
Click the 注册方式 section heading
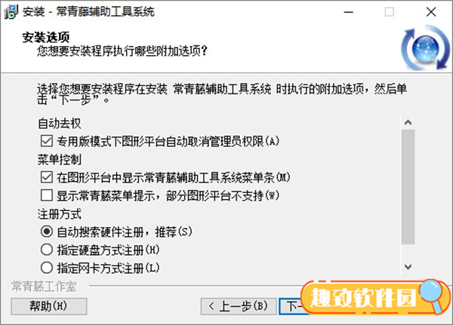pyautogui.click(x=60, y=214)
